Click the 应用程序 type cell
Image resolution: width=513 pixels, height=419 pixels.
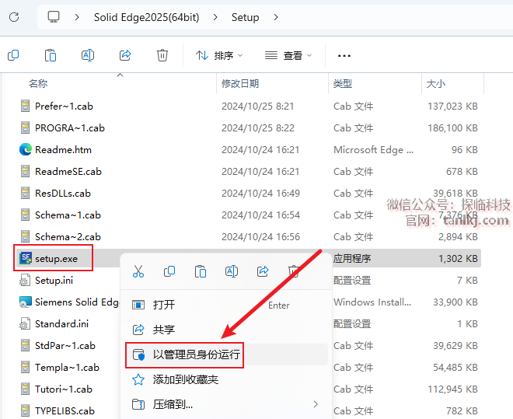pyautogui.click(x=352, y=258)
